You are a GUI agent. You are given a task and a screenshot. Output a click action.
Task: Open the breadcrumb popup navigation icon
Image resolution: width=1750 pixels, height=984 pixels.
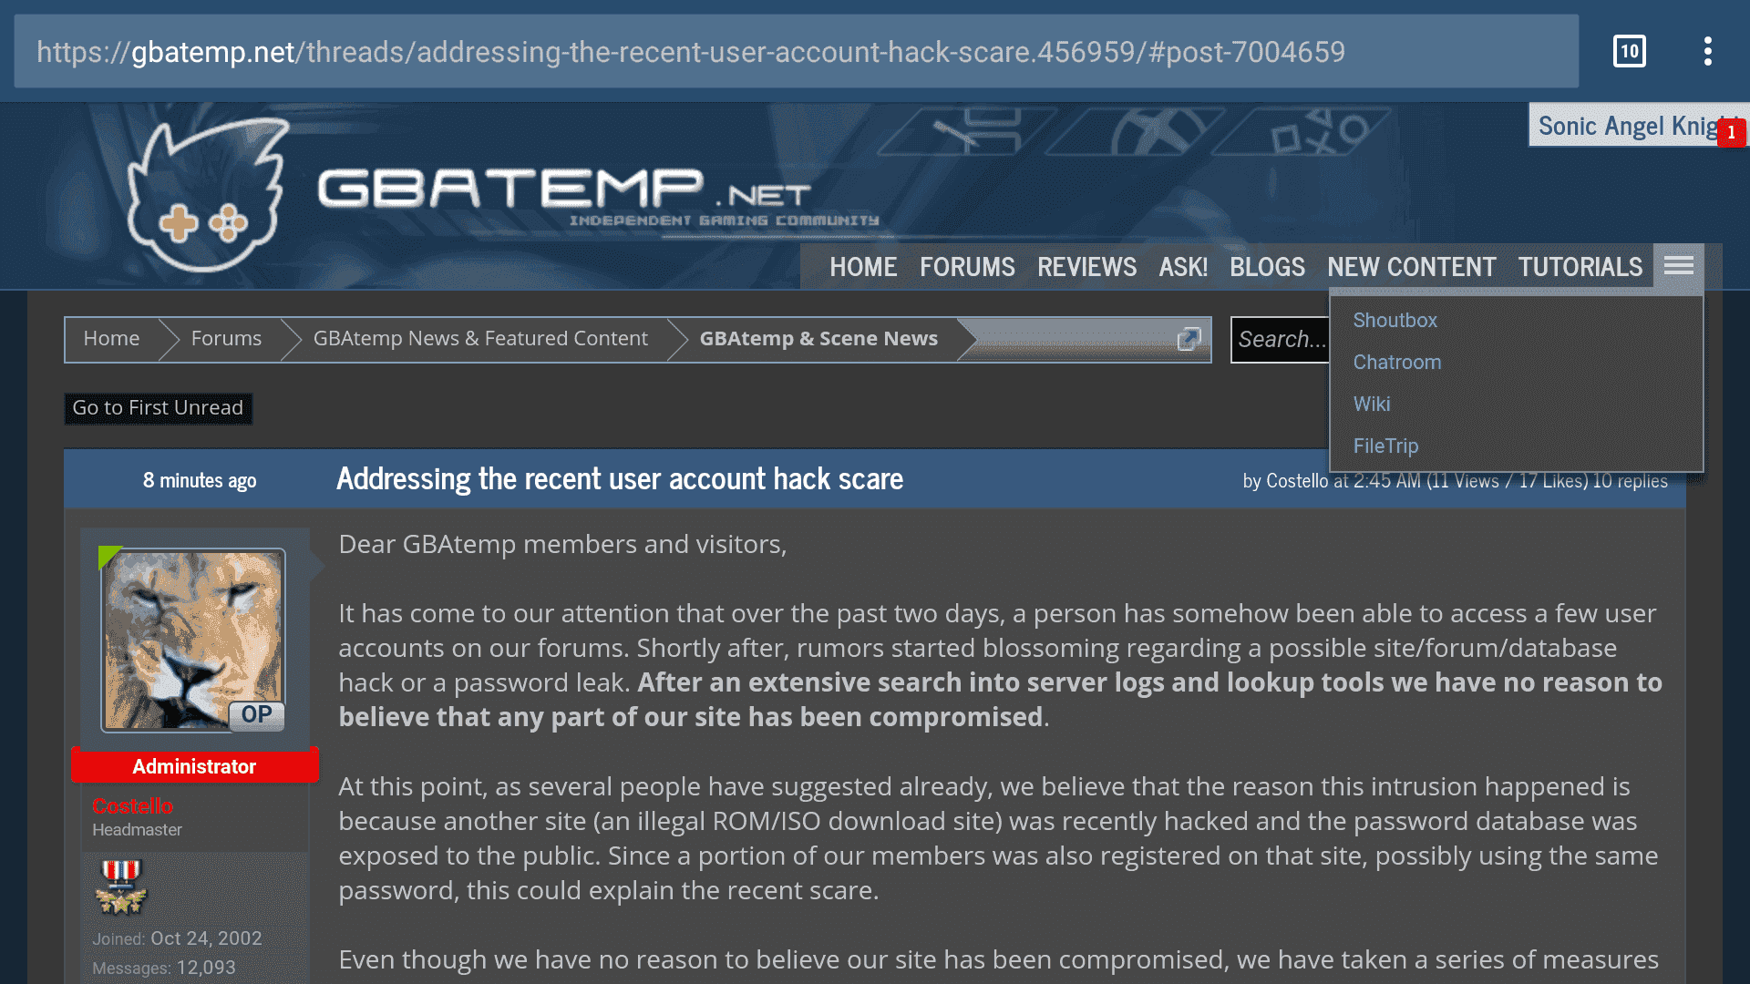pos(1189,339)
